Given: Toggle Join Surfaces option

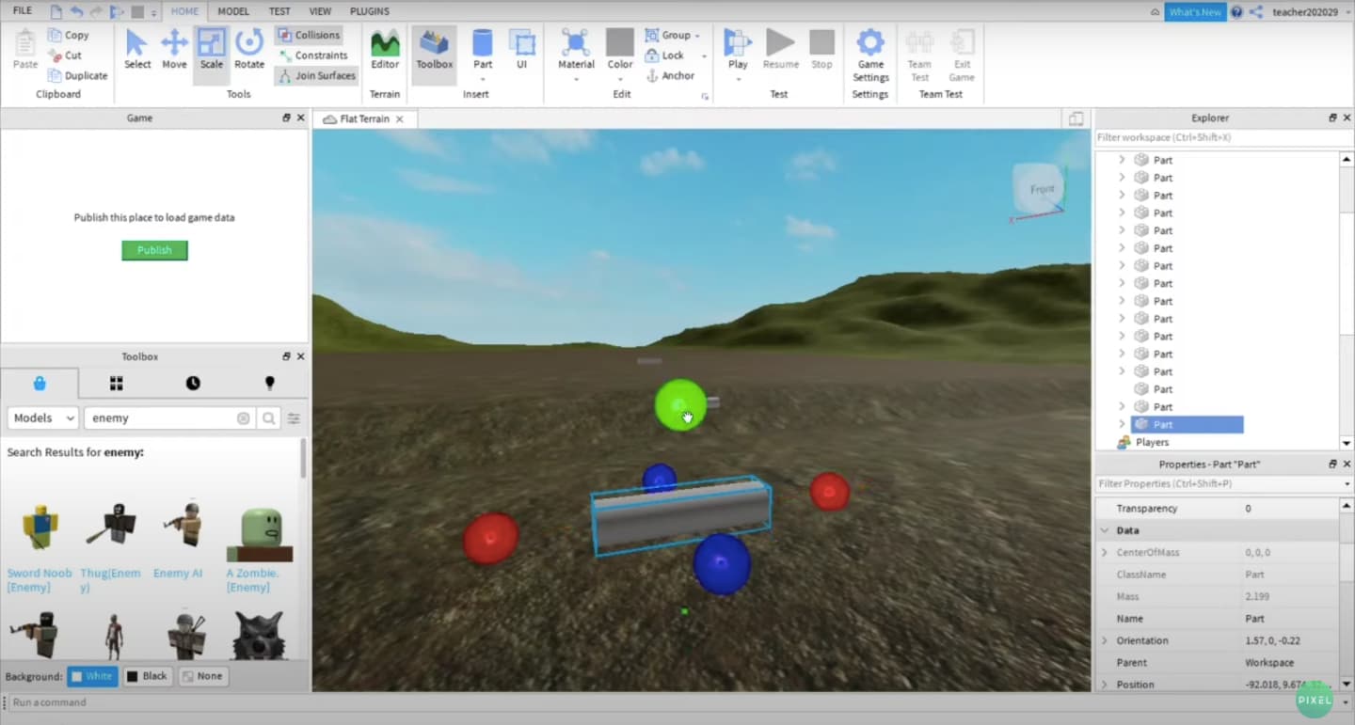Looking at the screenshot, I should click(x=316, y=75).
